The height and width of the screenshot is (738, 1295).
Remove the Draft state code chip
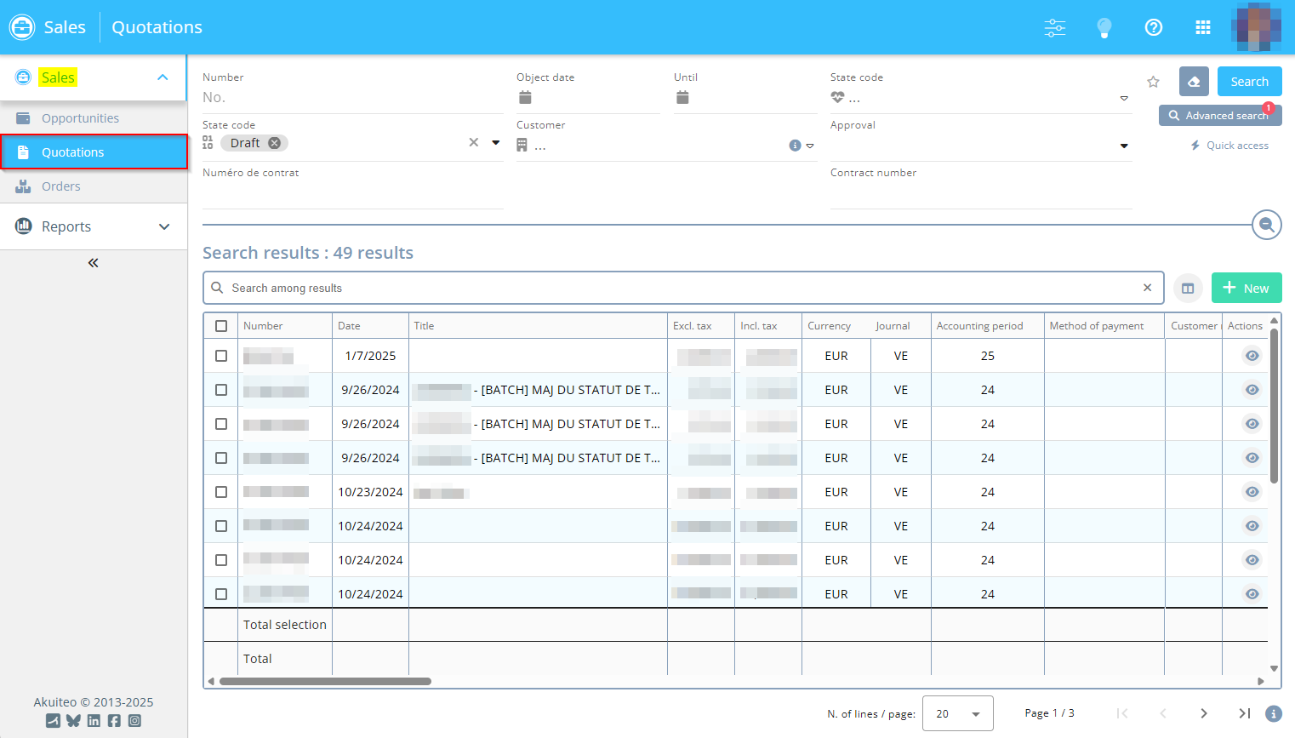(x=275, y=143)
